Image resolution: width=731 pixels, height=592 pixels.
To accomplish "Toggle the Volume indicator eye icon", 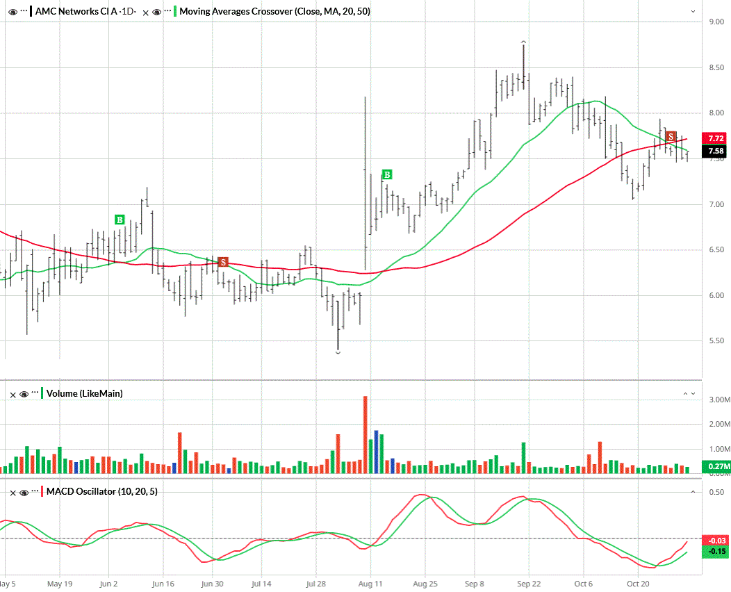I will point(24,394).
